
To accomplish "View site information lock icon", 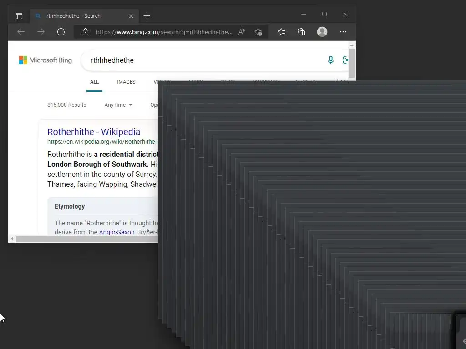I will tap(86, 32).
